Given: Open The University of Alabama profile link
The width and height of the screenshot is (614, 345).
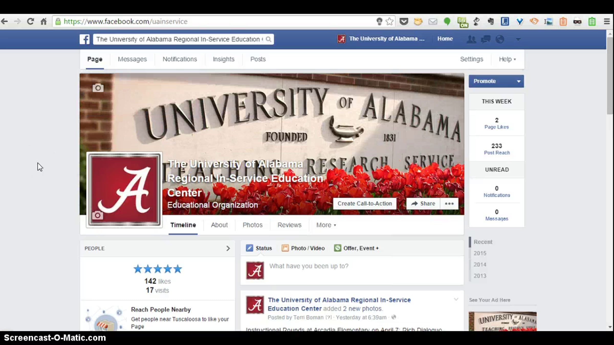Looking at the screenshot, I should [381, 39].
